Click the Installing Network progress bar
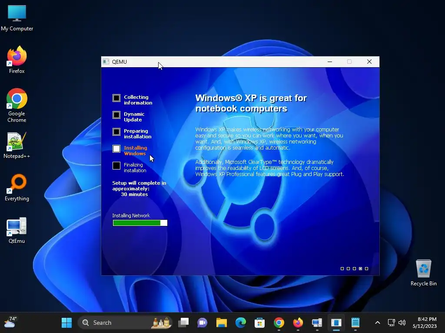This screenshot has width=445, height=333. point(140,223)
